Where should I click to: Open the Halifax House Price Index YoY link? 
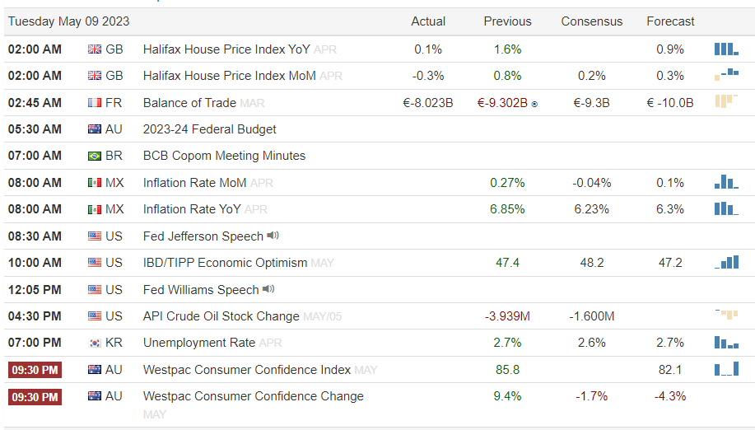pos(226,49)
